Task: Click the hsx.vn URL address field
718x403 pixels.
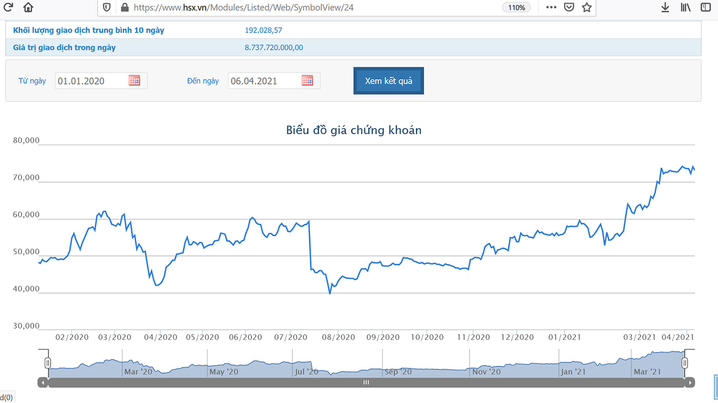Action: coord(305,7)
